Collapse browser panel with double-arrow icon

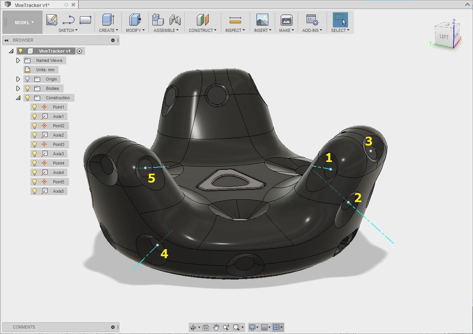7,40
